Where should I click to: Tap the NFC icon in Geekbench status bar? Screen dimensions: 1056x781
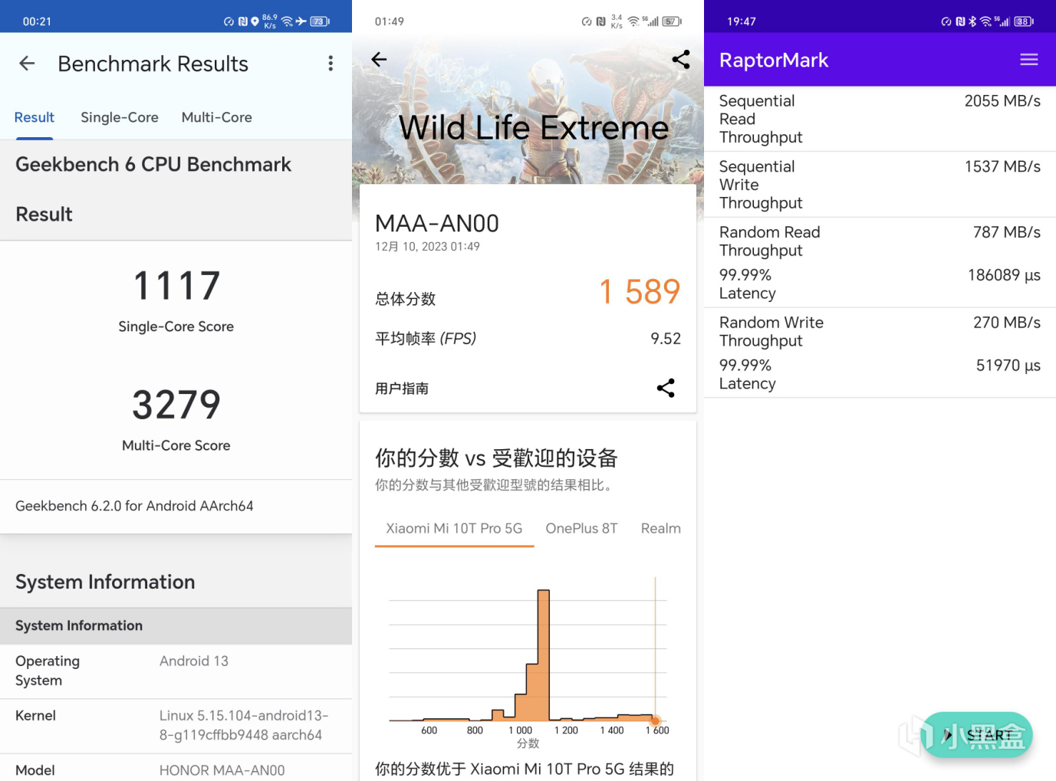(242, 21)
